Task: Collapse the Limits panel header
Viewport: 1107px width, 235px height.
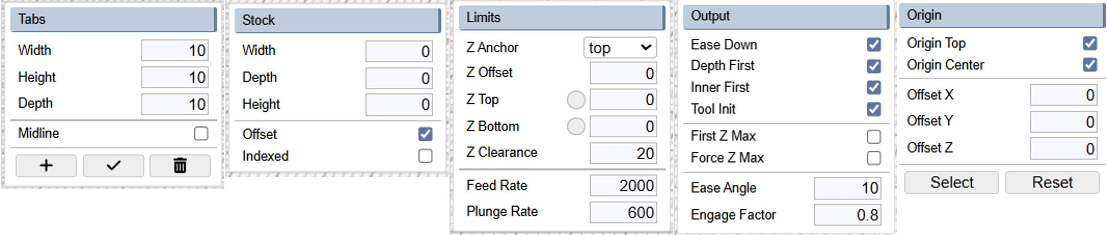Action: (561, 18)
